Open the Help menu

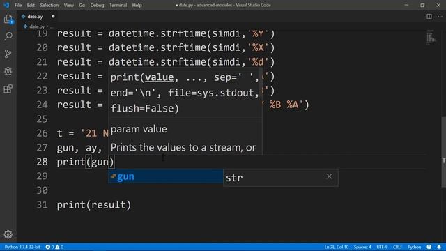click(137, 5)
